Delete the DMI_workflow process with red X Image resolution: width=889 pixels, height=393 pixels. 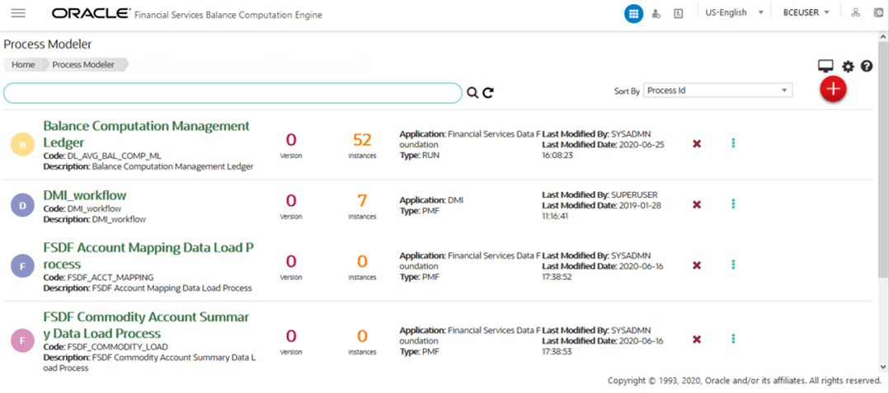(x=697, y=204)
